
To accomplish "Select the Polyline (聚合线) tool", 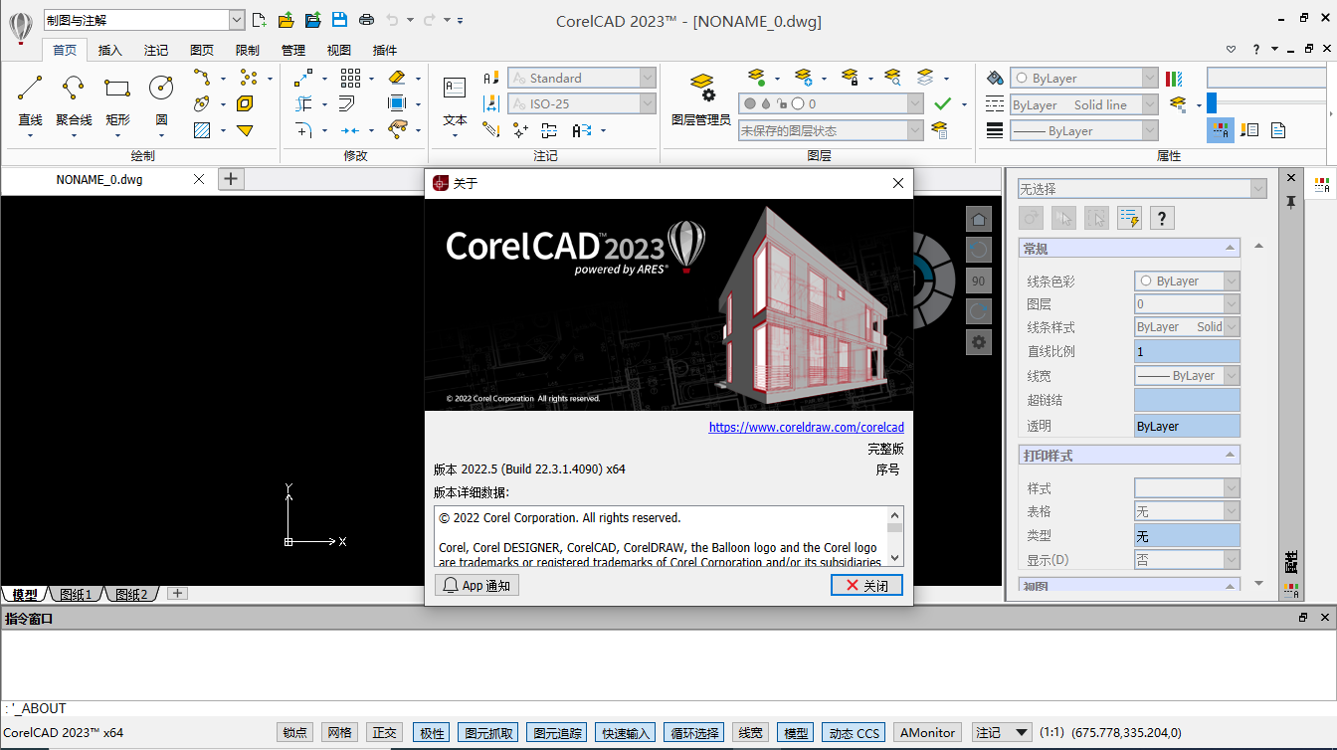I will [74, 101].
